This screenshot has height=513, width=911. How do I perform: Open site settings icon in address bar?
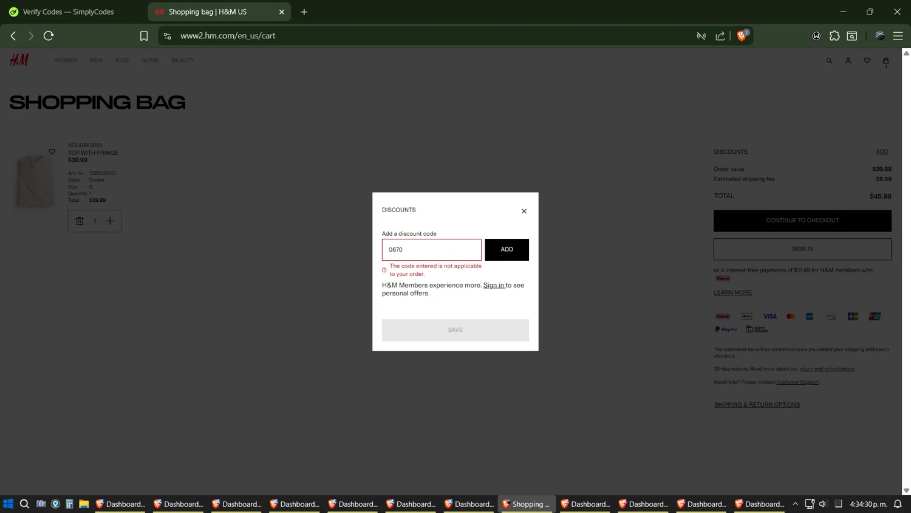click(x=168, y=36)
